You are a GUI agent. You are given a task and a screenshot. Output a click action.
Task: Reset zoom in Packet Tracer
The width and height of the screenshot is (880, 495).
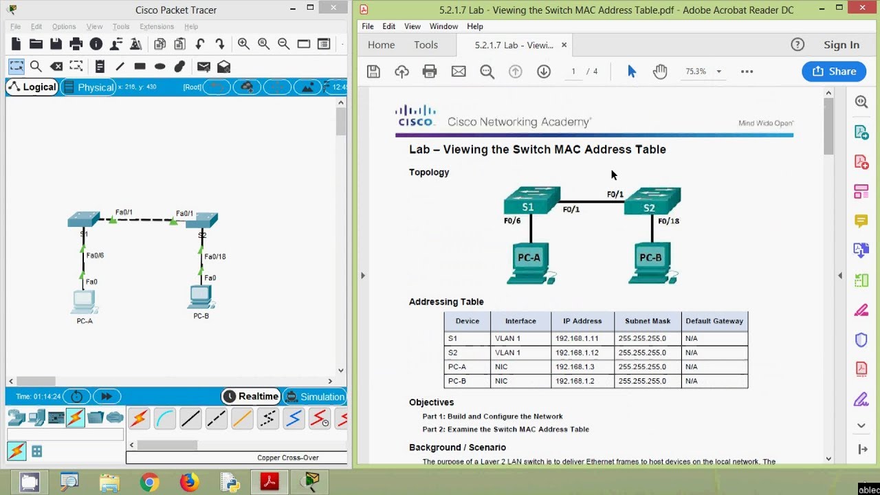pos(263,44)
